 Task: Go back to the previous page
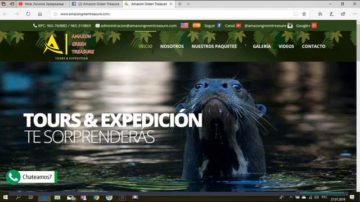coord(5,14)
